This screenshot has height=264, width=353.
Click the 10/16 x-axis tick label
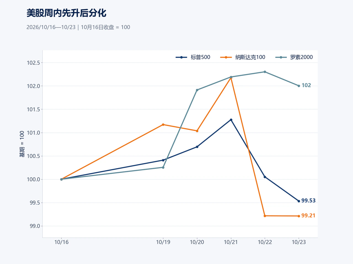(61, 242)
